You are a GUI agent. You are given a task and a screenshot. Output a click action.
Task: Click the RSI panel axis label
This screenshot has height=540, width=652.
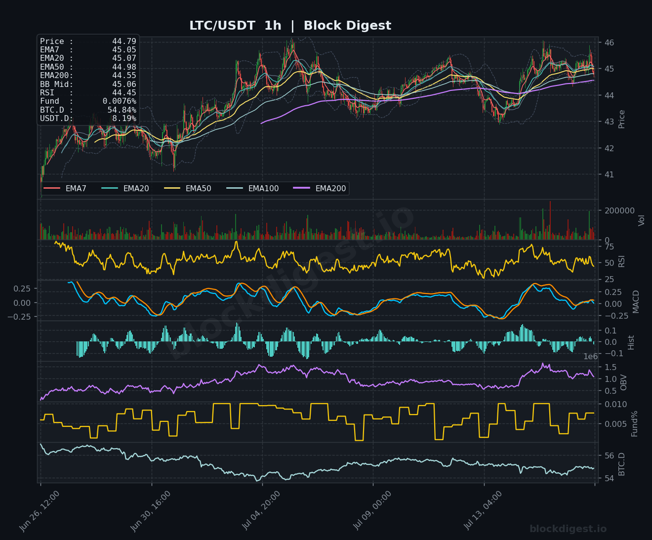click(621, 261)
